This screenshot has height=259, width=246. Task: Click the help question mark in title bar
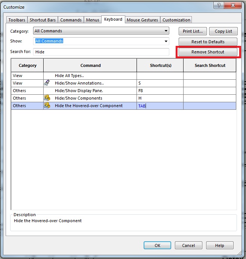pos(219,6)
